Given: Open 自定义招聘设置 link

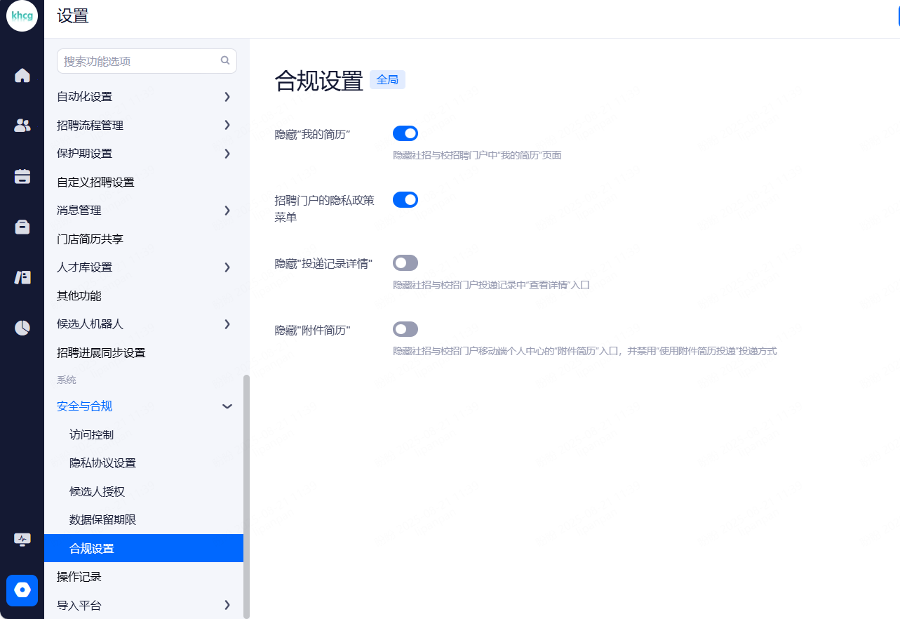Looking at the screenshot, I should (x=95, y=182).
